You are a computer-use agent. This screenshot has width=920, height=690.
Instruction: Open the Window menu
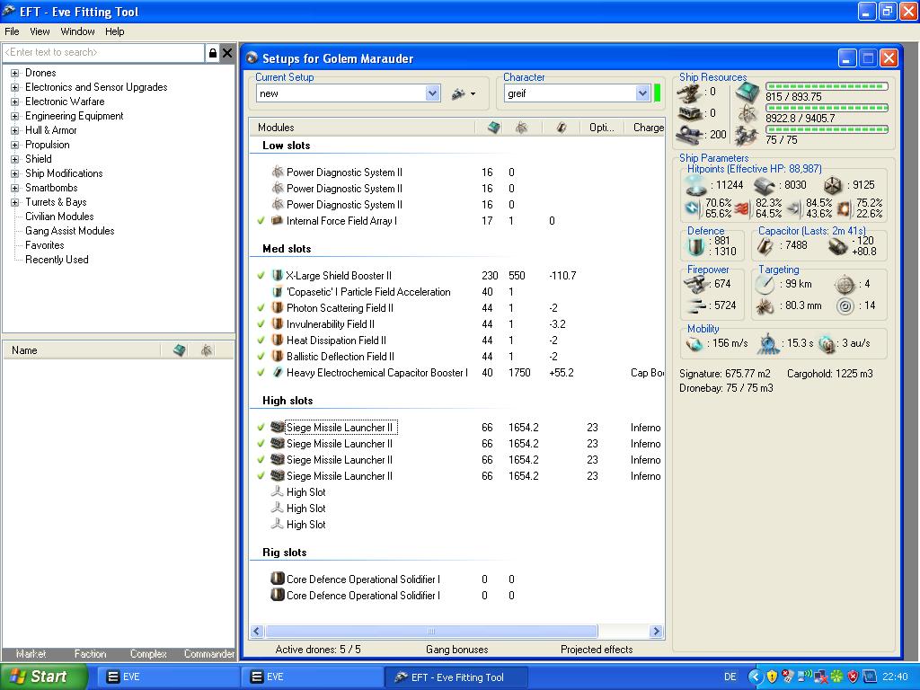point(77,31)
